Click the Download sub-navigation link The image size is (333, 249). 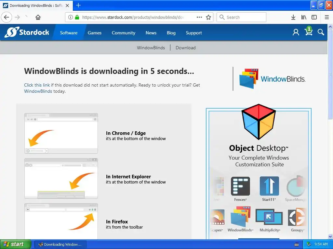(x=186, y=48)
